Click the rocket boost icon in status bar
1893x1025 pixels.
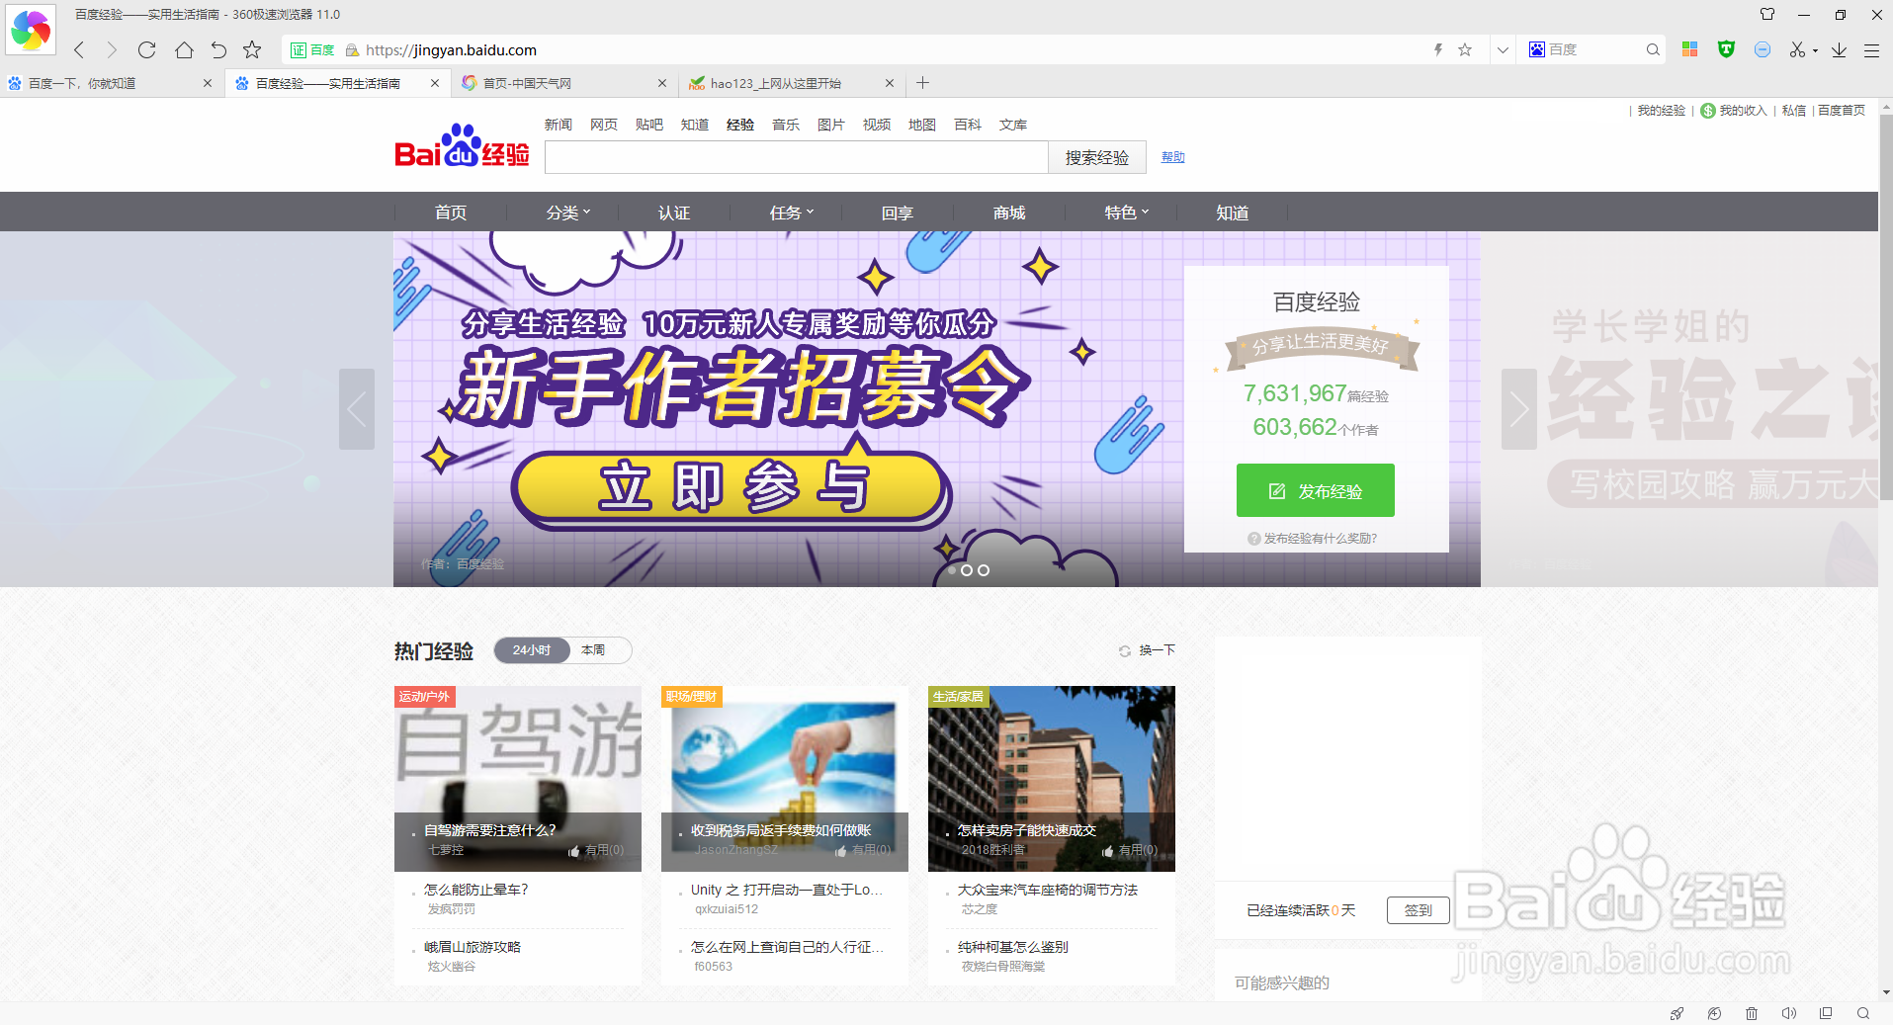[1678, 1013]
